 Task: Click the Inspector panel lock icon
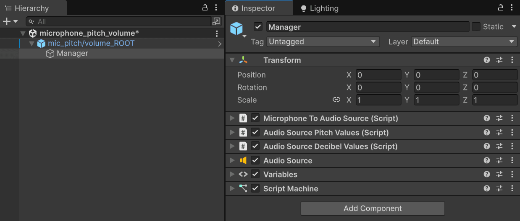coord(500,8)
